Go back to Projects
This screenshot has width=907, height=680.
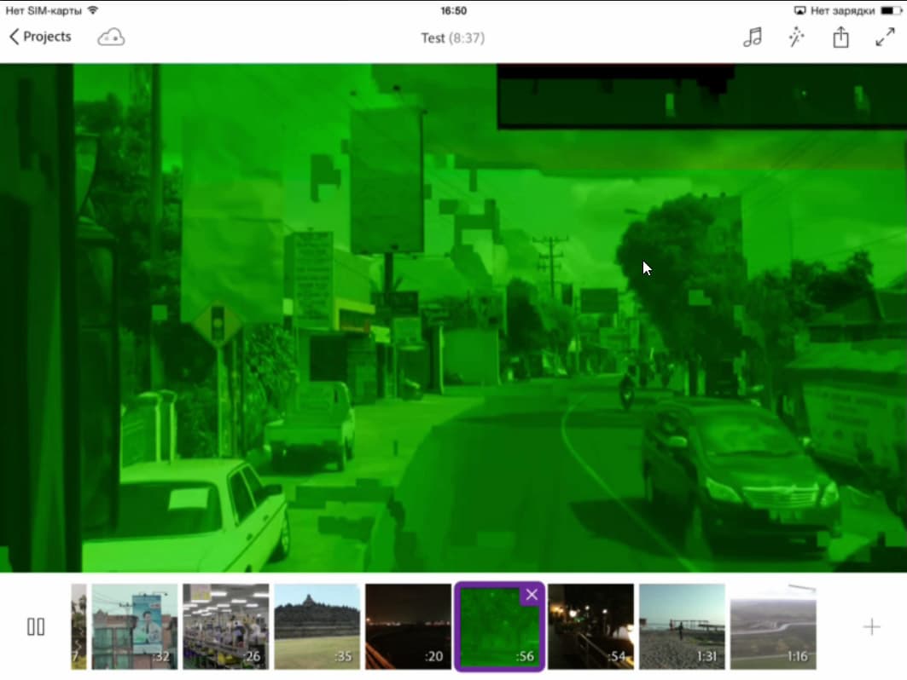(40, 37)
